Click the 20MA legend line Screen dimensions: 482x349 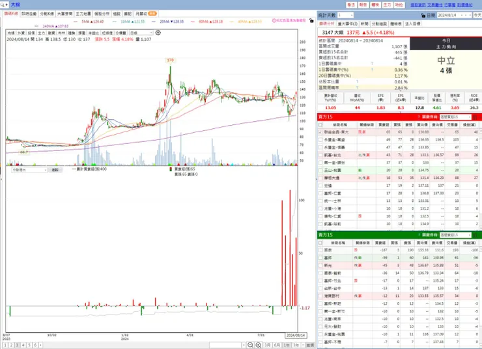(168, 21)
